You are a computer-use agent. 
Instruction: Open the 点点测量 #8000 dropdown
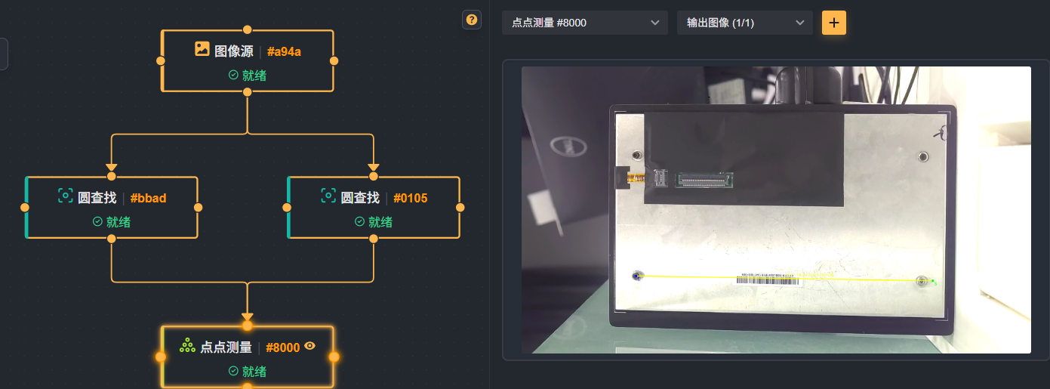point(585,23)
